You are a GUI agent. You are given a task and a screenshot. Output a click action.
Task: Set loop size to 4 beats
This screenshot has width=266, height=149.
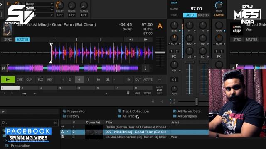click(79, 79)
